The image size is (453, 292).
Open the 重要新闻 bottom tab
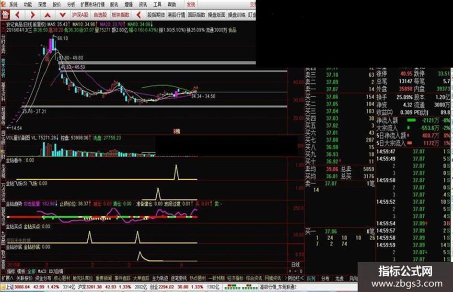click(x=104, y=278)
